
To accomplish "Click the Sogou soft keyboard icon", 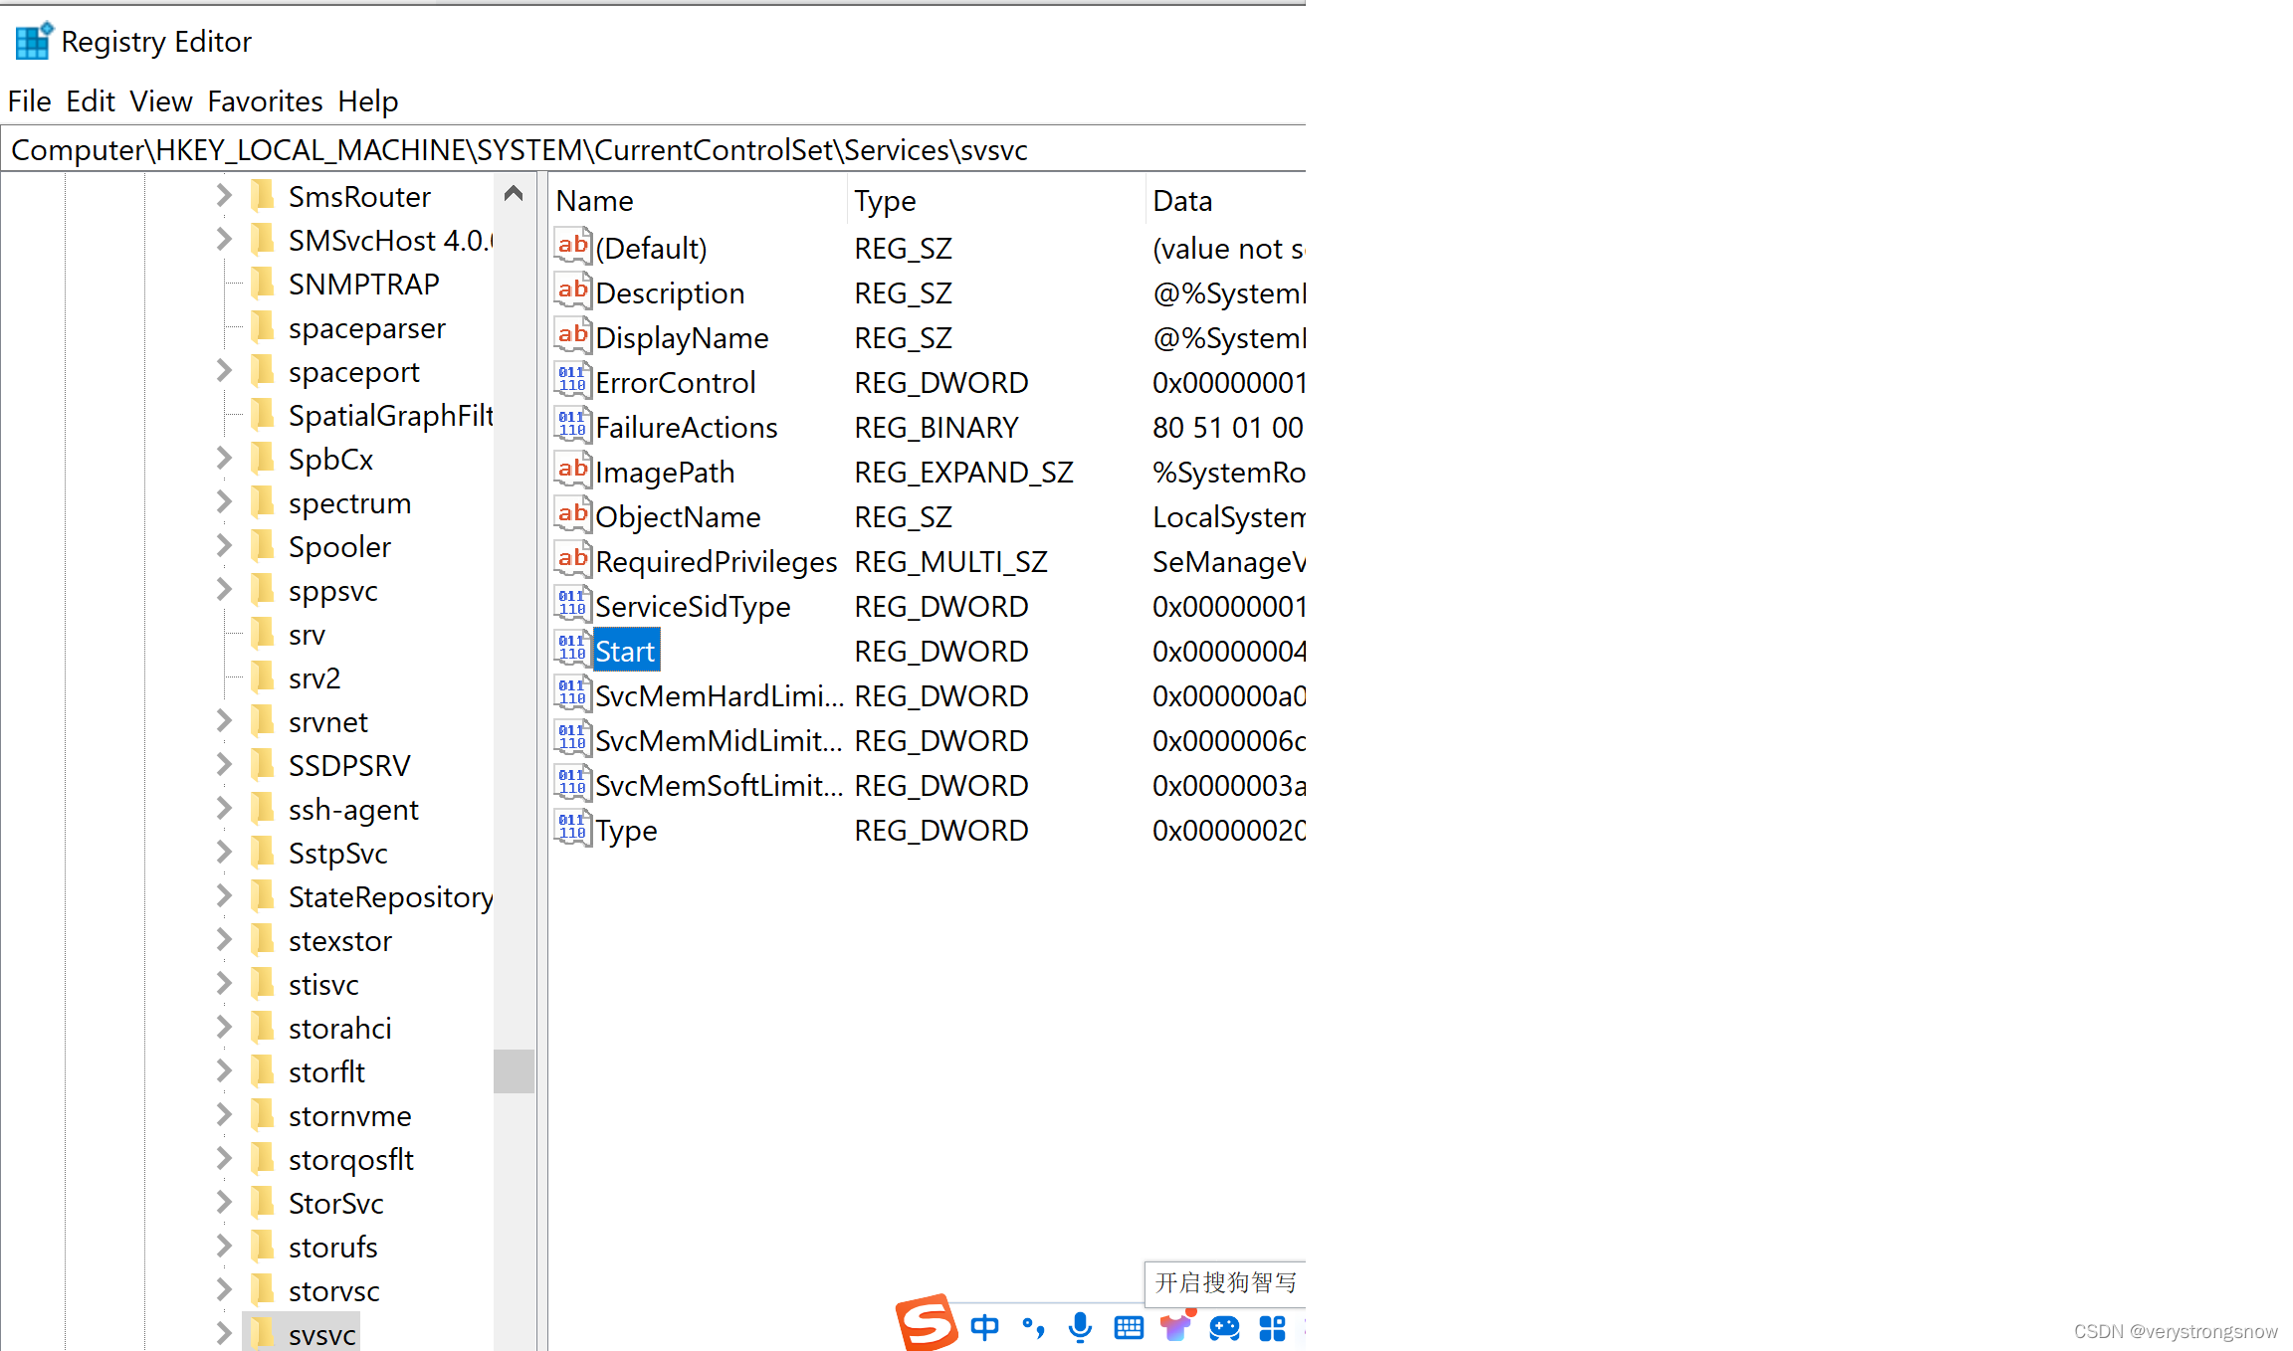I will pyautogui.click(x=1129, y=1327).
